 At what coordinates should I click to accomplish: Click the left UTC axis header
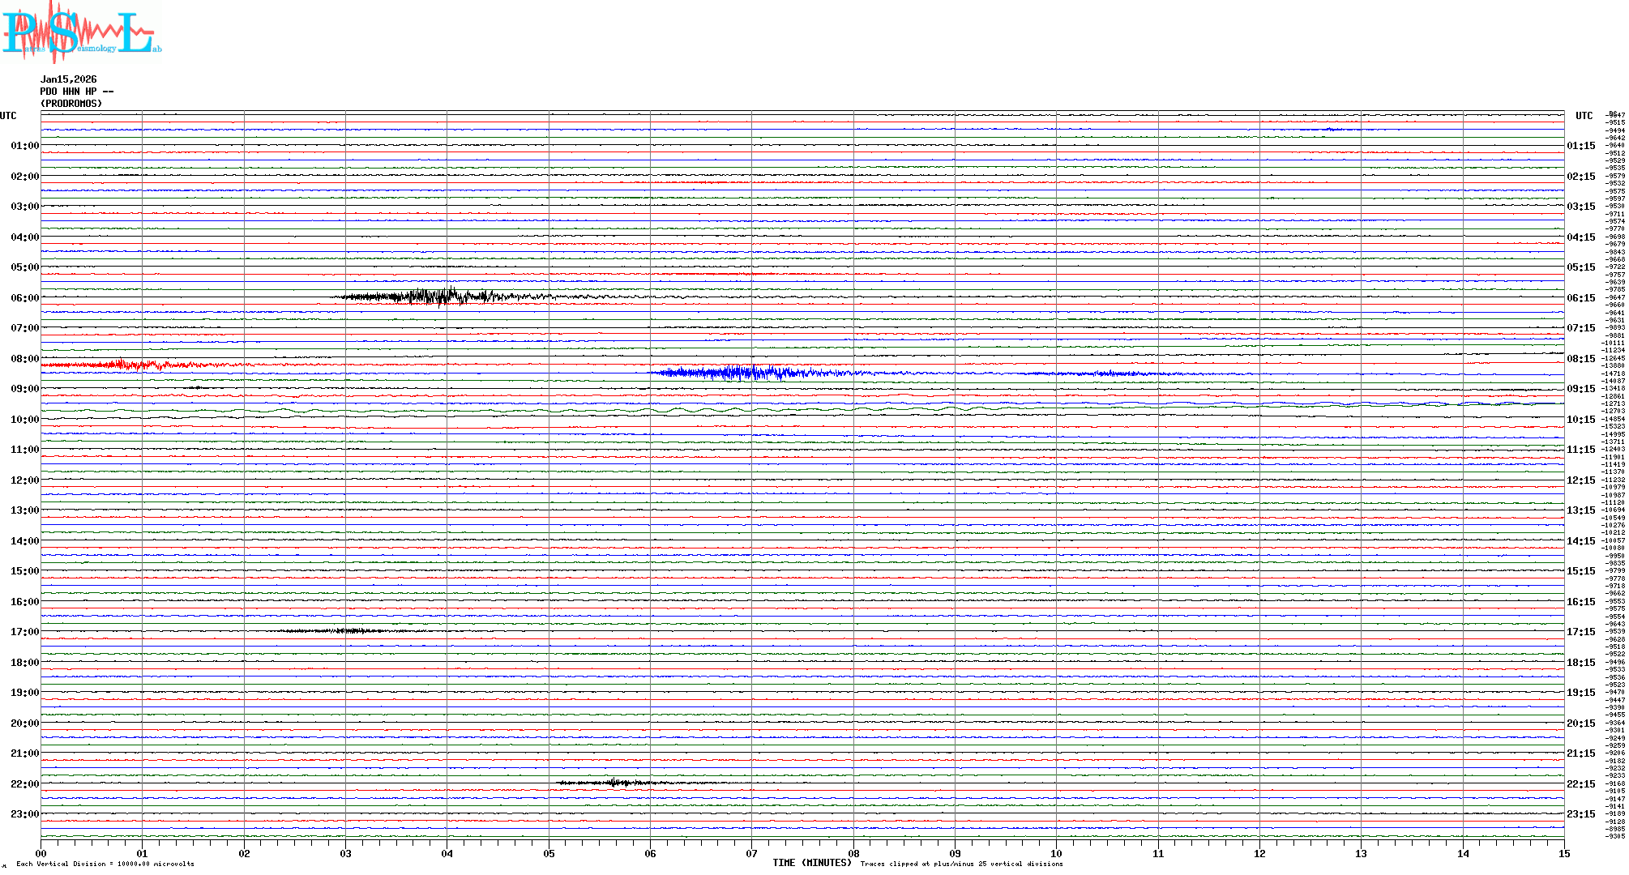[8, 116]
